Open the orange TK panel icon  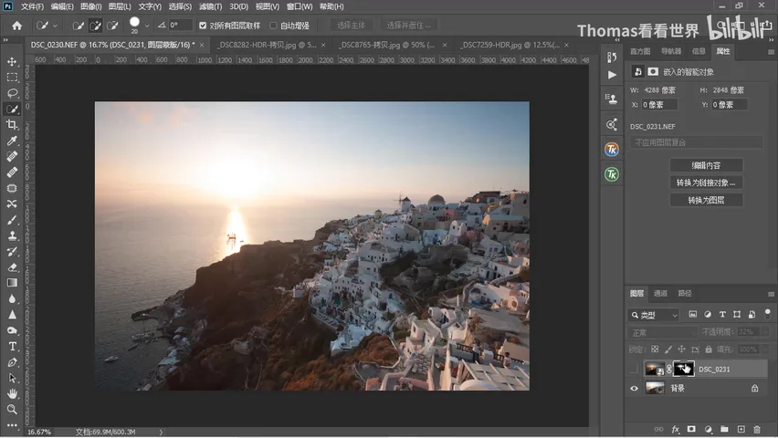click(612, 149)
